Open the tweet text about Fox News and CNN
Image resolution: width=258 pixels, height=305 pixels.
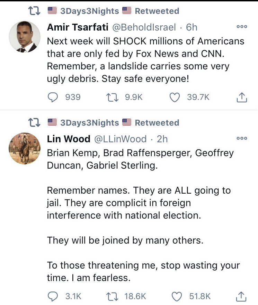point(145,60)
